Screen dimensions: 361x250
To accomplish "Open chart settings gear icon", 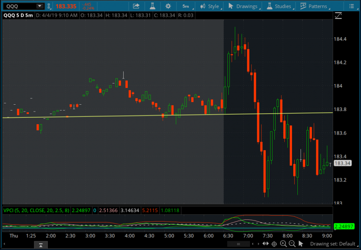I will point(168,6).
